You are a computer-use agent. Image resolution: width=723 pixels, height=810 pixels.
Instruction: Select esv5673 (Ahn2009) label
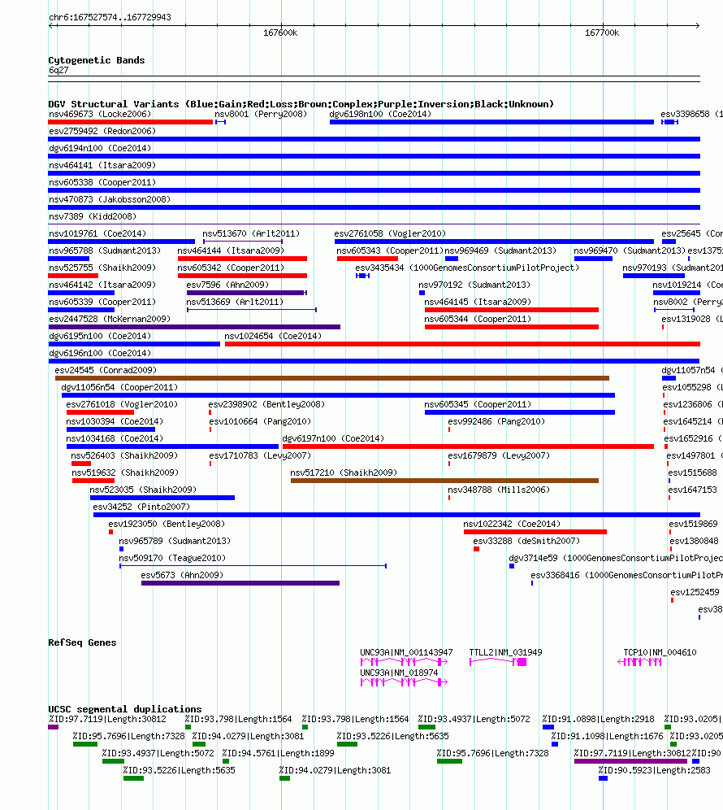[x=182, y=574]
